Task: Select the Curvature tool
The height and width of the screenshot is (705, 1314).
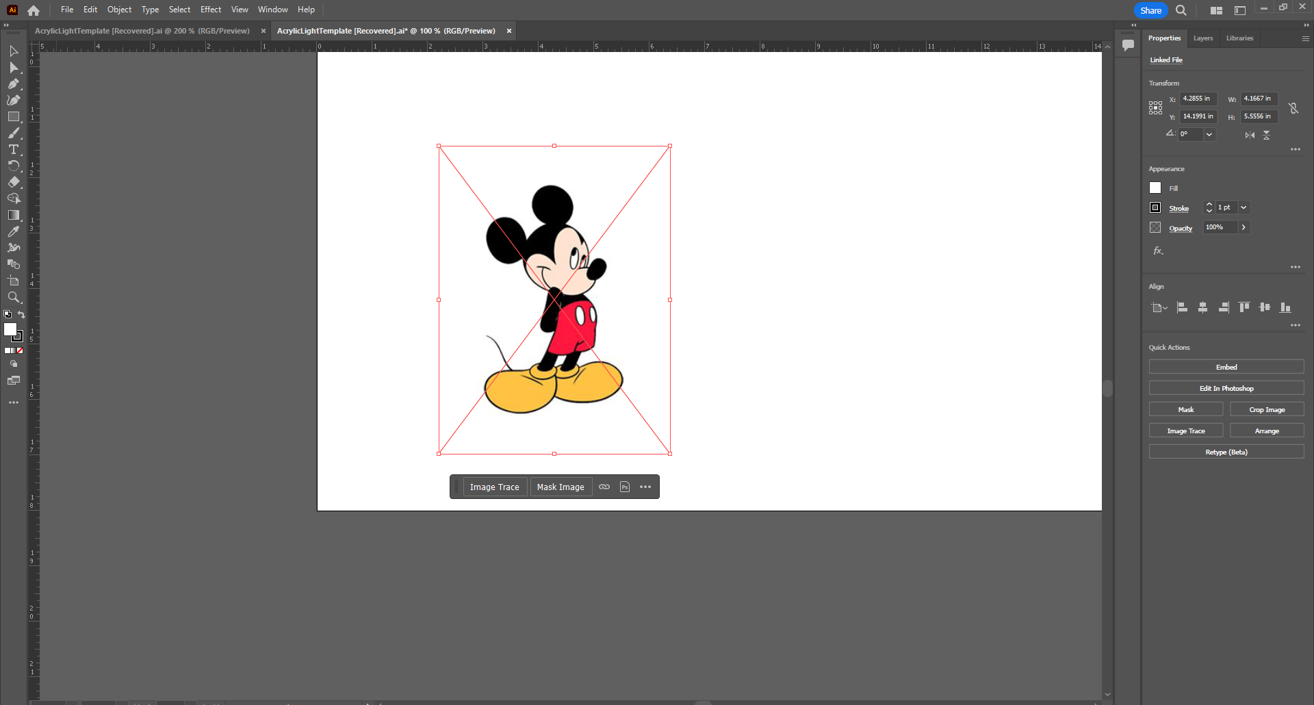Action: tap(14, 100)
